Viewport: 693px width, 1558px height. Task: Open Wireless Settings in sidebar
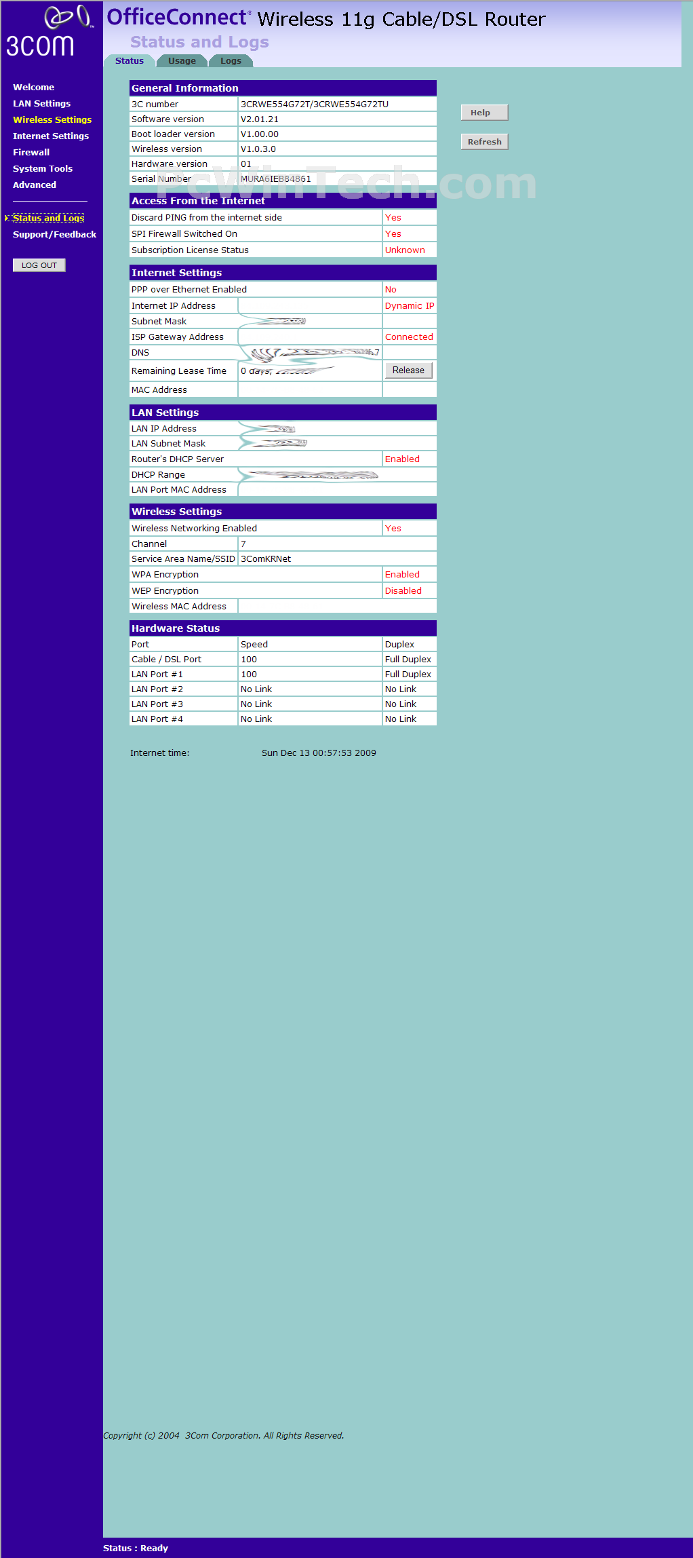(52, 119)
